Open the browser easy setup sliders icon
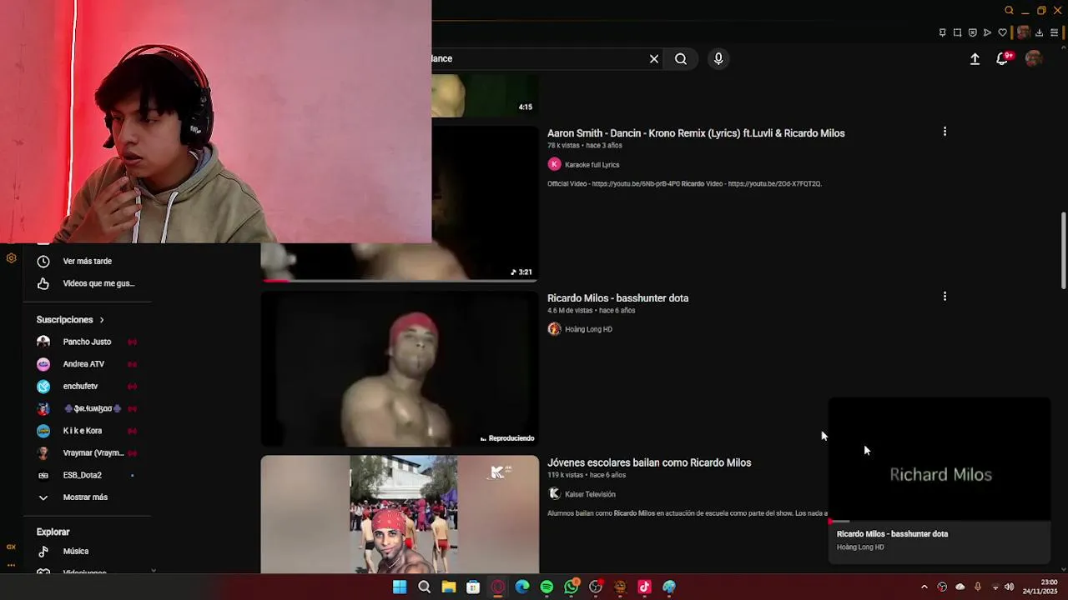The width and height of the screenshot is (1068, 600). tap(1055, 33)
